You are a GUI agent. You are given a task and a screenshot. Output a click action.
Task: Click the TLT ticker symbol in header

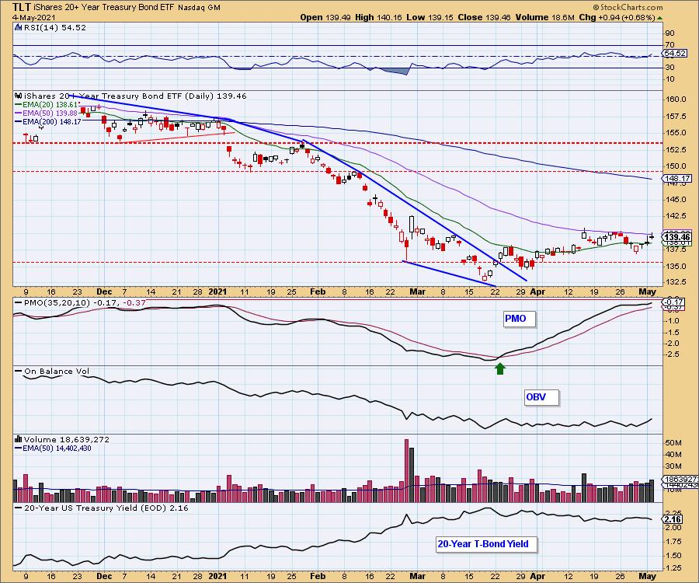click(x=20, y=7)
